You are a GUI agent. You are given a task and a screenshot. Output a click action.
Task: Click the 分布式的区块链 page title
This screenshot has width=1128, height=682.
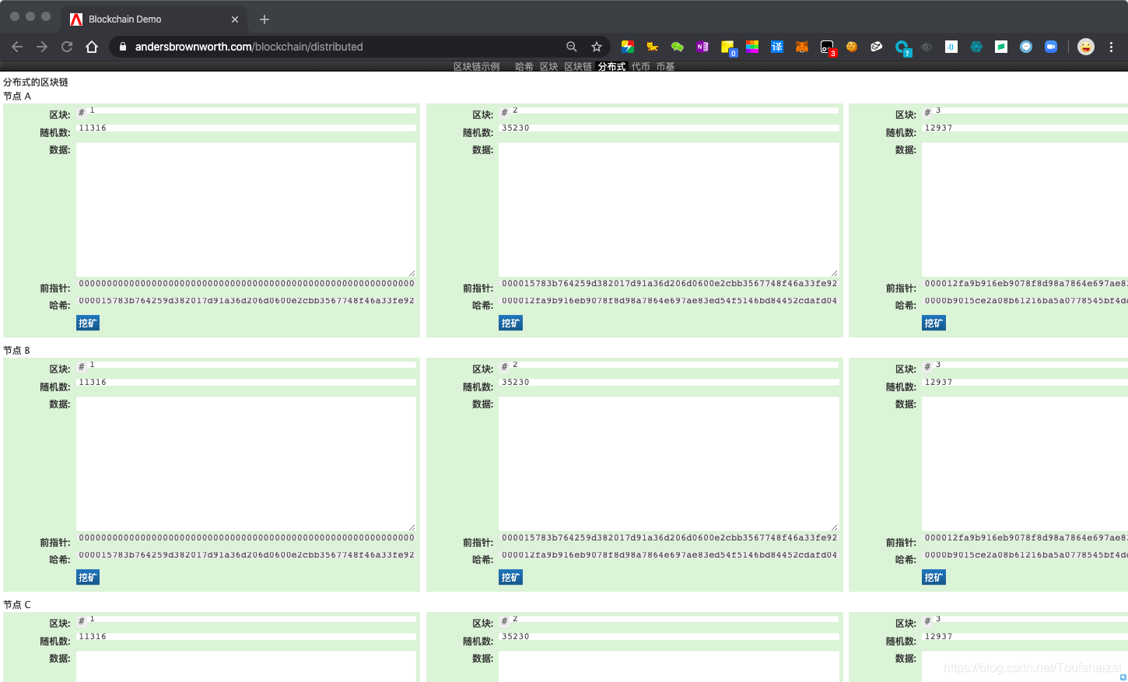36,82
